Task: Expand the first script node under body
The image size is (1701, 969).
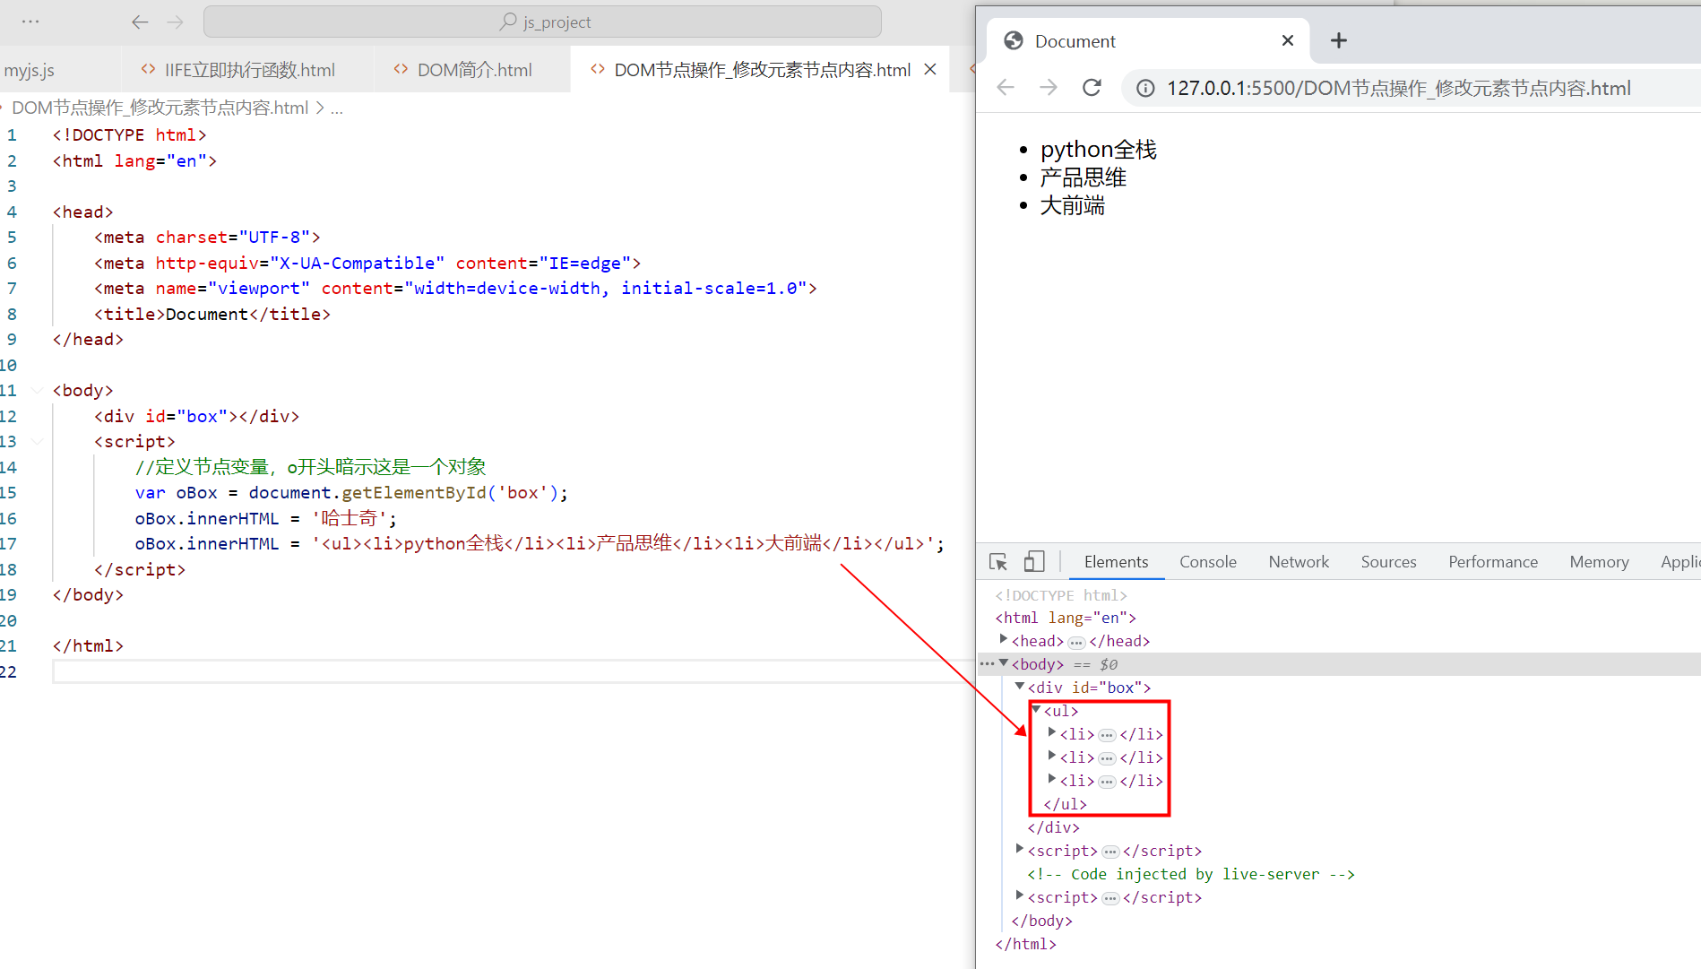Action: (1019, 849)
